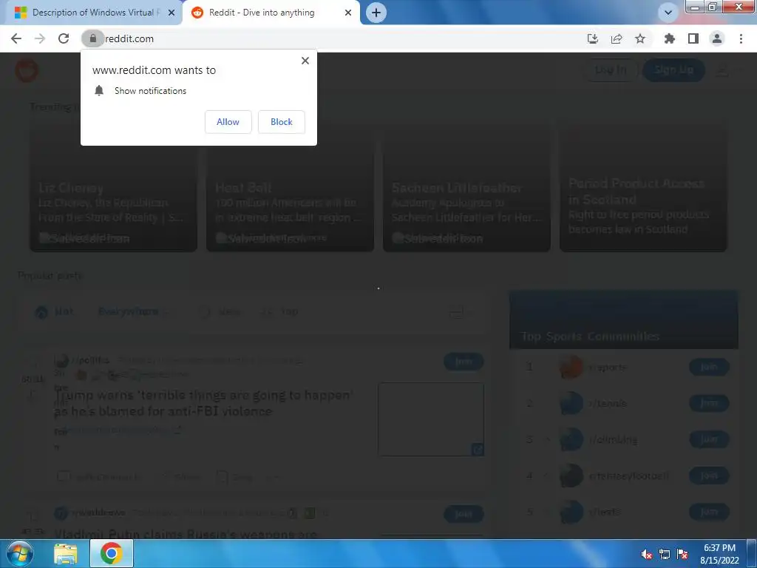Open the Trump post link thumbnail
The height and width of the screenshot is (568, 757).
pos(431,419)
